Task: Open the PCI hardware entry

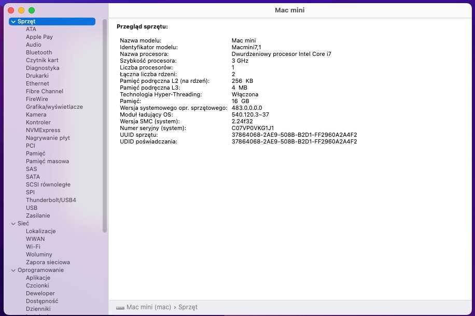Action: [x=30, y=146]
